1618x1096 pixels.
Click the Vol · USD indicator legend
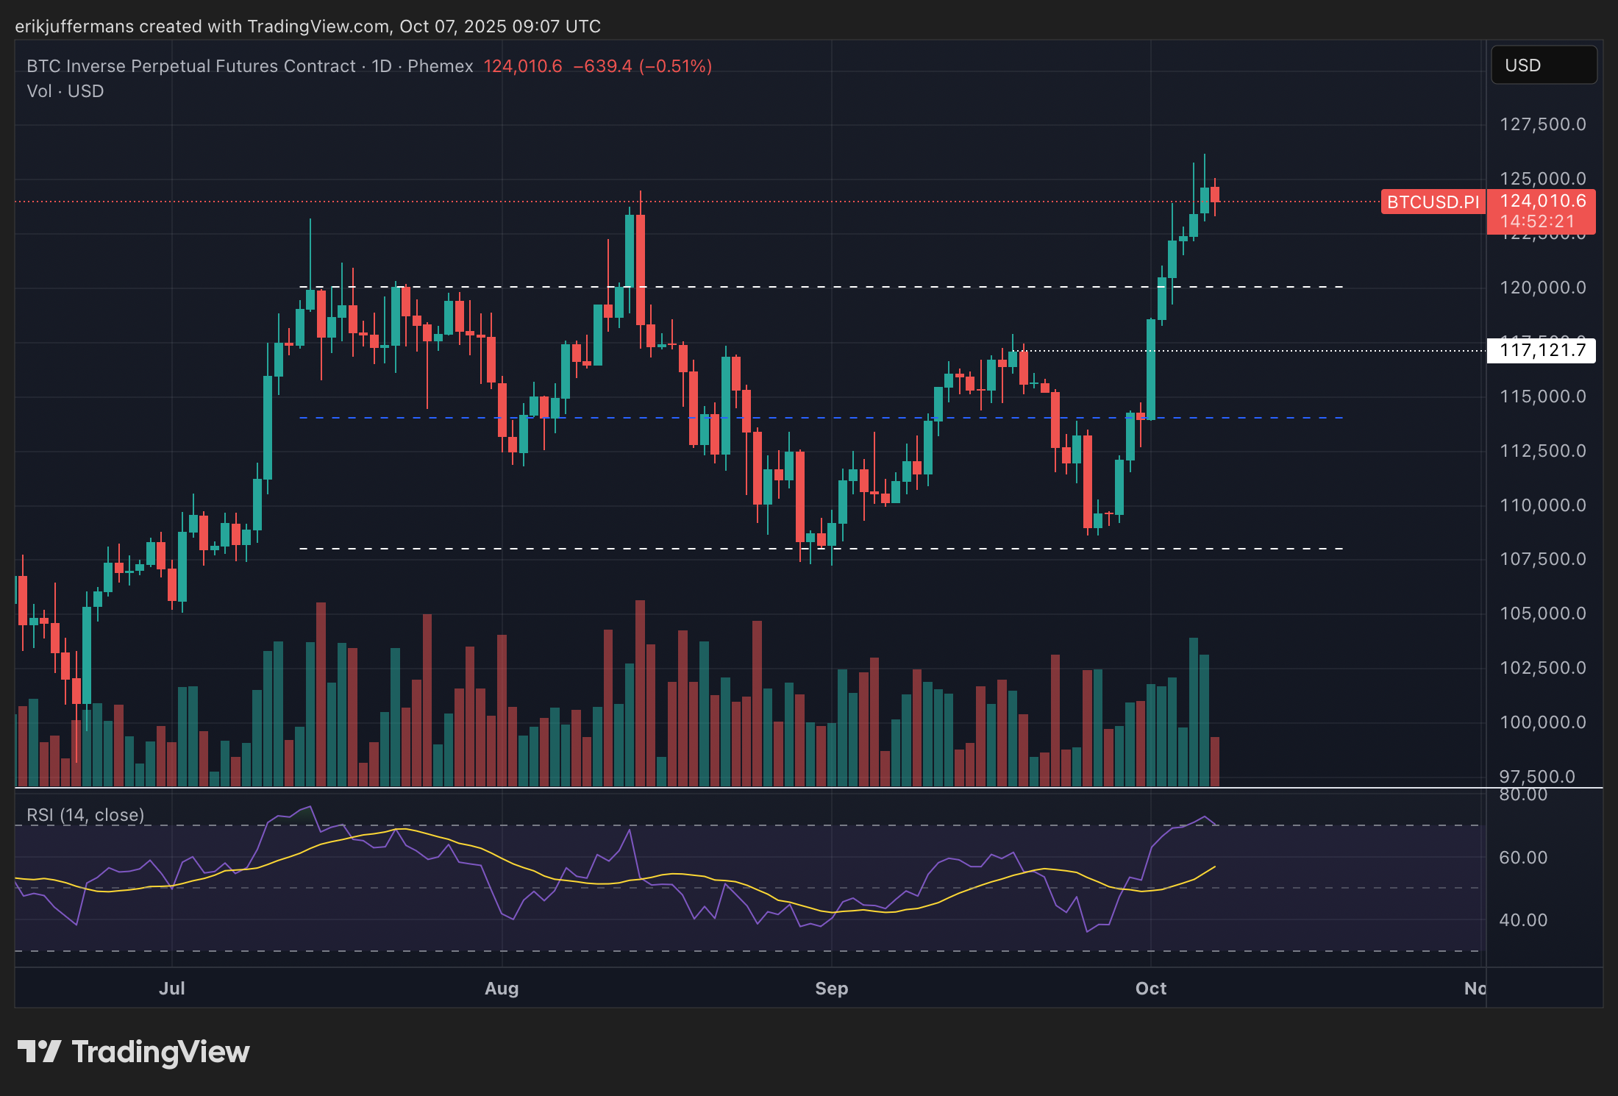pyautogui.click(x=65, y=91)
